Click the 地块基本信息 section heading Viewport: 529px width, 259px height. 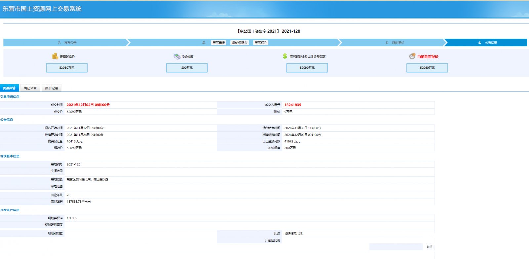(x=10, y=156)
